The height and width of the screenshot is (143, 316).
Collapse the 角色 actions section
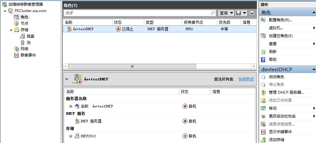click(314, 13)
